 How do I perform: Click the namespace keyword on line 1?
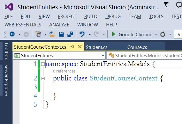[62, 64]
